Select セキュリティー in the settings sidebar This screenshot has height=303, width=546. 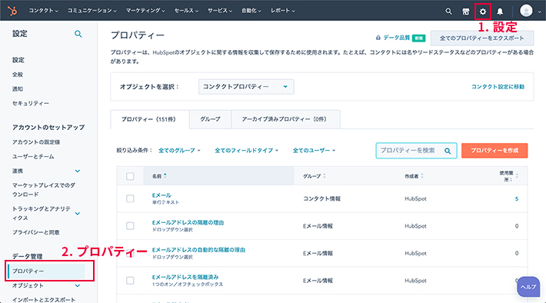(31, 103)
